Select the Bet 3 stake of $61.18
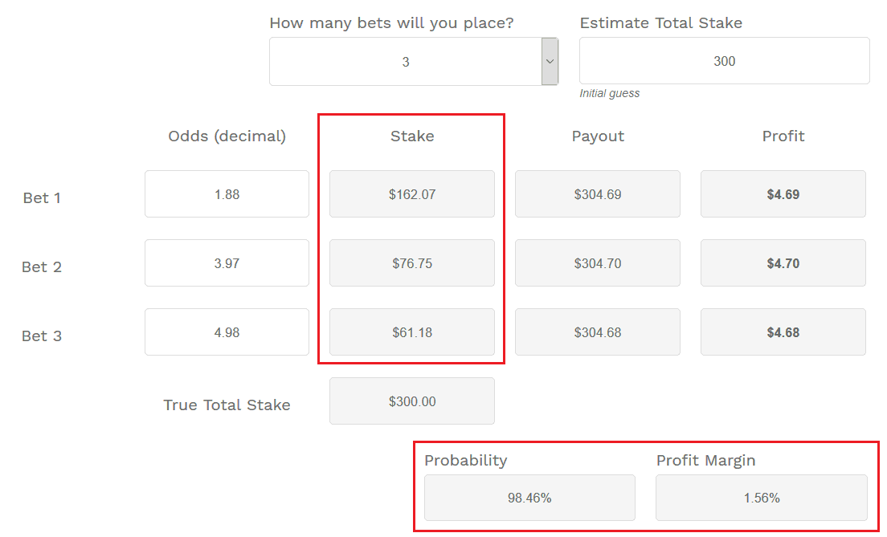The width and height of the screenshot is (887, 537). tap(411, 332)
